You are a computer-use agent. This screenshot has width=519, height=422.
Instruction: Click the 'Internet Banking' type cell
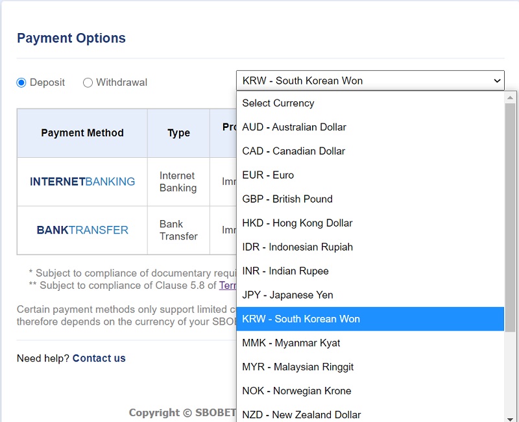click(179, 182)
